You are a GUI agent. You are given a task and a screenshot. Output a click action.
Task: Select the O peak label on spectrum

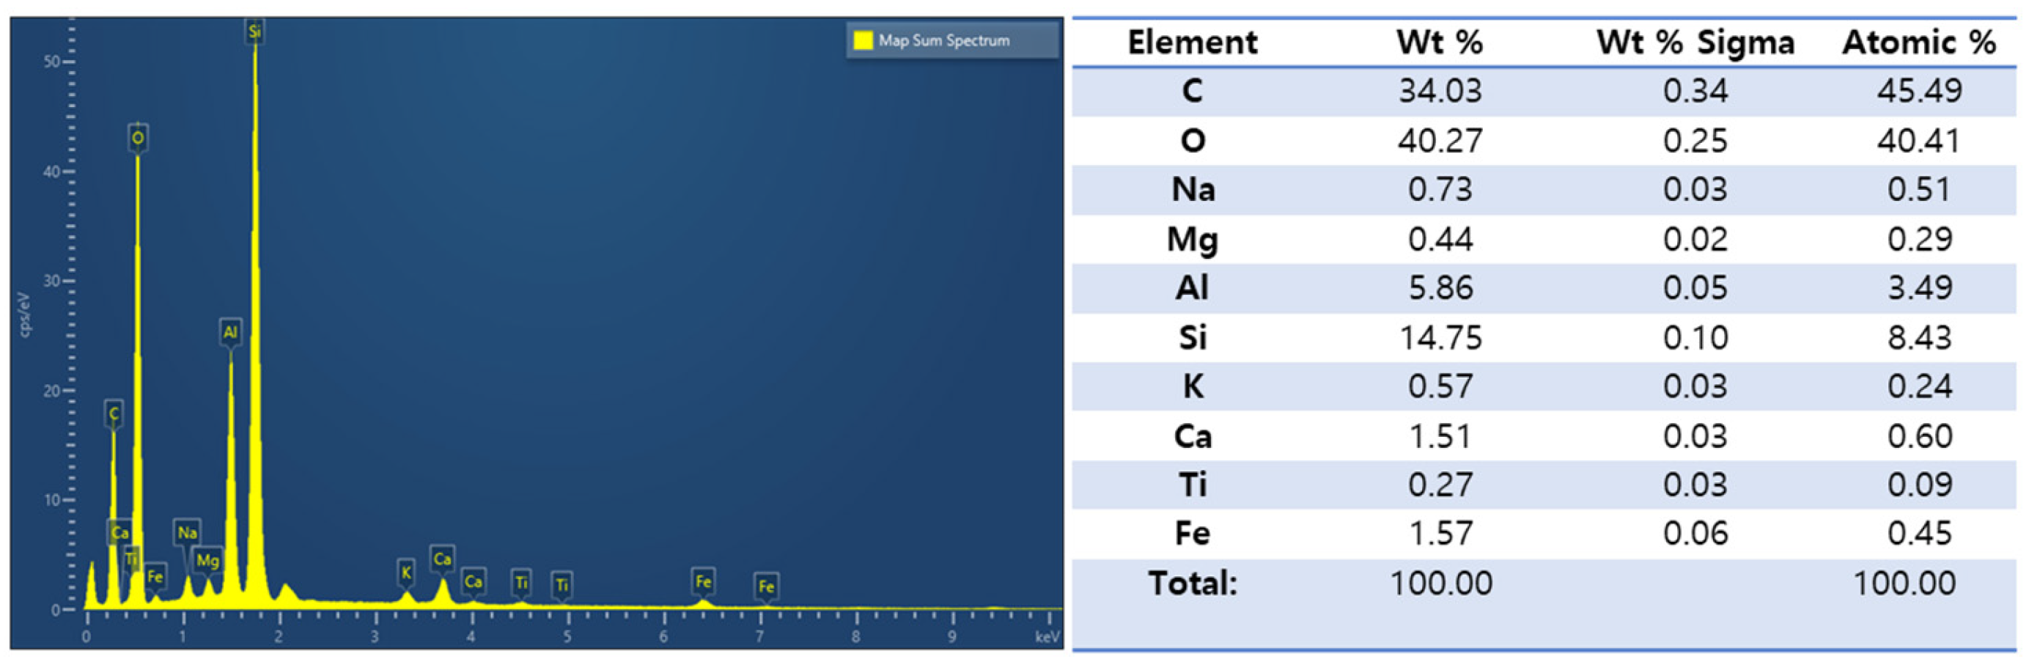point(138,139)
